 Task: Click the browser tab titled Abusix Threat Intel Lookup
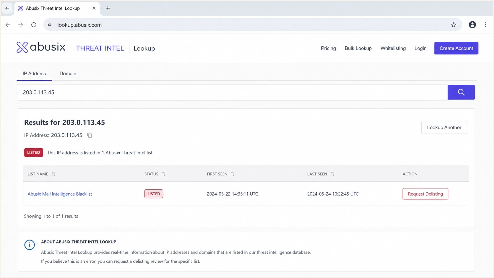click(x=57, y=8)
